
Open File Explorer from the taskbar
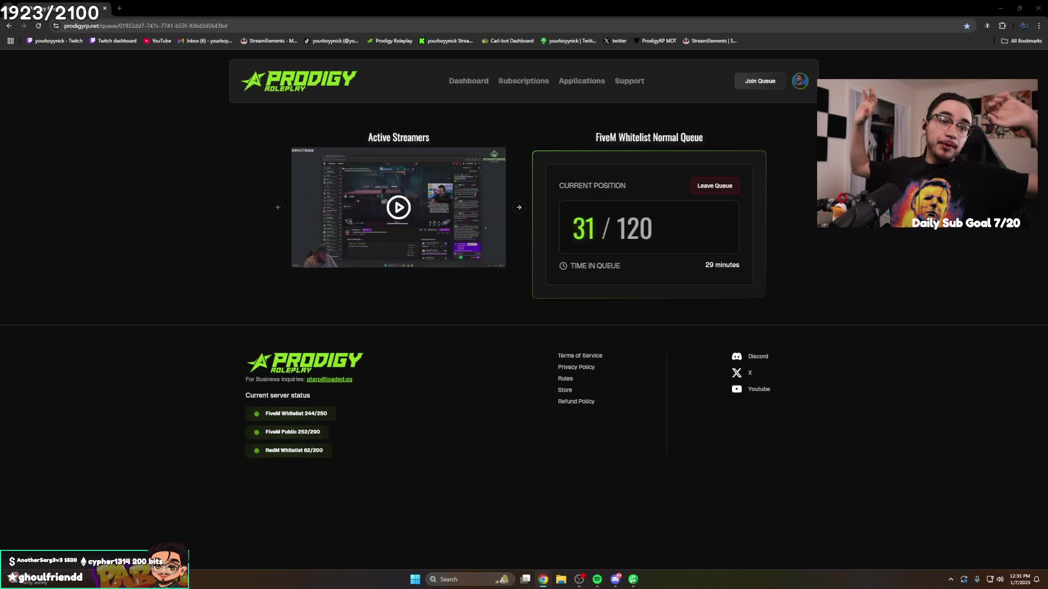tap(561, 579)
